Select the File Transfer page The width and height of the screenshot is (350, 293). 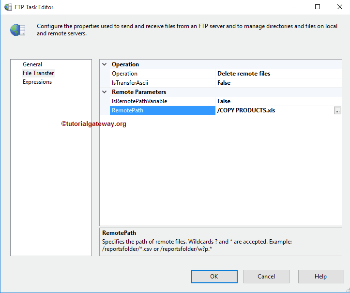tap(38, 73)
